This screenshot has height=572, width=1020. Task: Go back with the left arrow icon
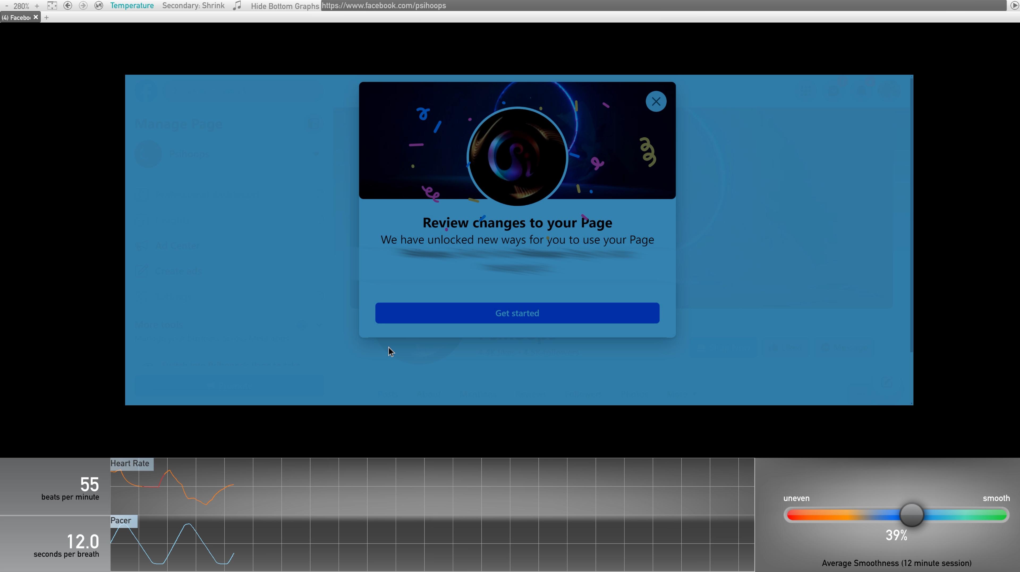(68, 6)
